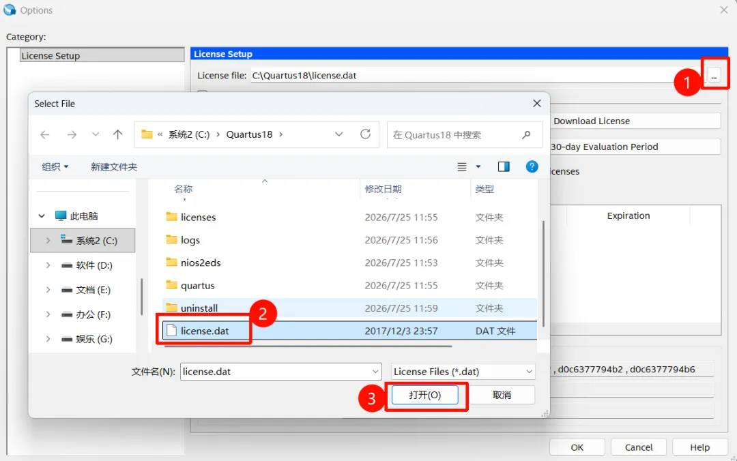Expand 娱乐 (G:) drive node
The height and width of the screenshot is (461, 737).
click(48, 339)
